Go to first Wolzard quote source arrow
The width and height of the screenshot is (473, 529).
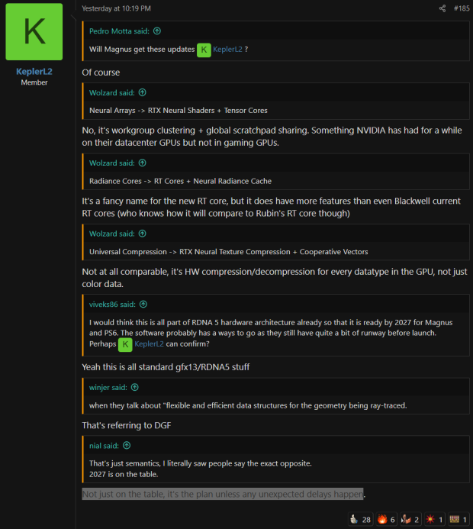[143, 92]
